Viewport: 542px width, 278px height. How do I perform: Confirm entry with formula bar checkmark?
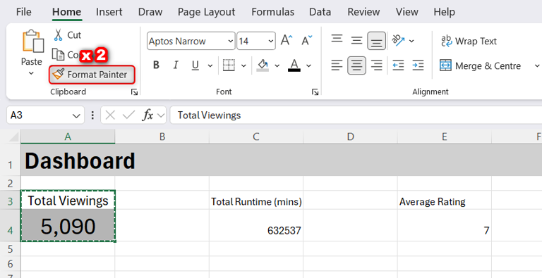(128, 115)
